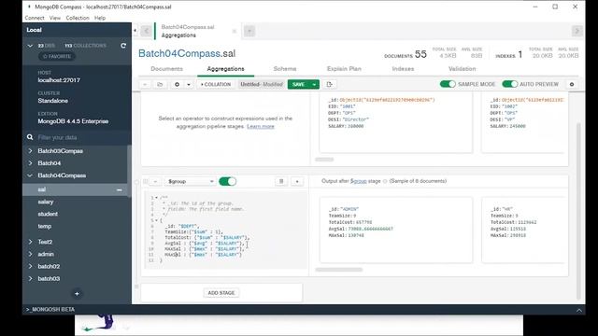Mark connection as FAVORITE
Viewport: 598px width, 336px height.
click(57, 56)
